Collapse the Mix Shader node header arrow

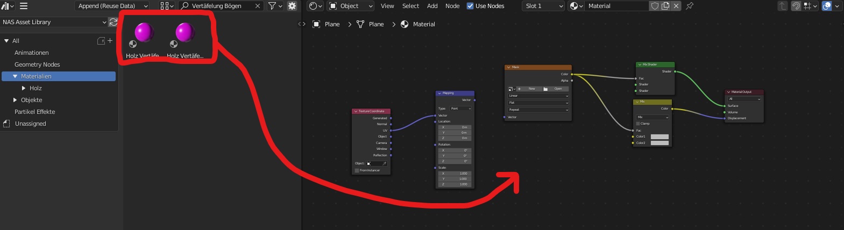point(640,64)
